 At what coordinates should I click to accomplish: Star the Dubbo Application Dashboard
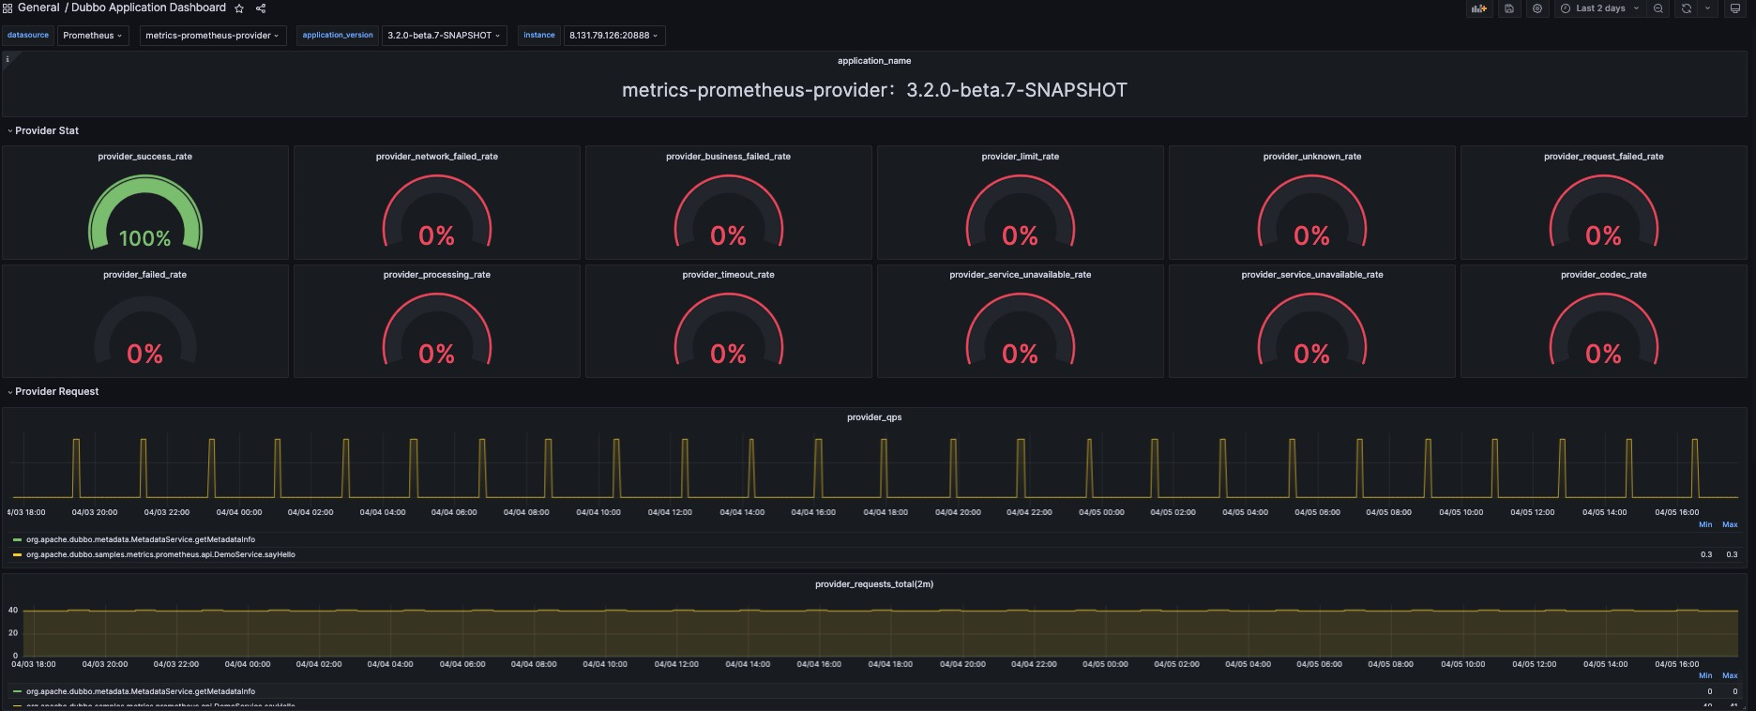(239, 8)
